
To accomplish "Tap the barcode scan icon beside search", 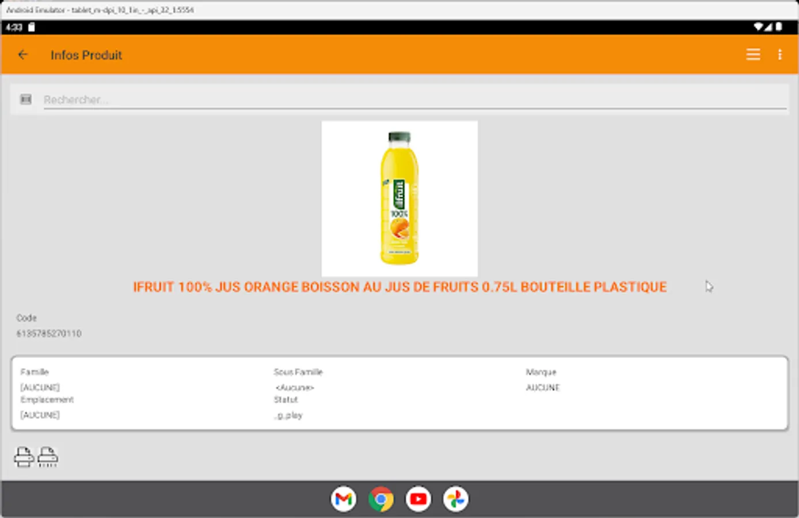I will [x=26, y=100].
